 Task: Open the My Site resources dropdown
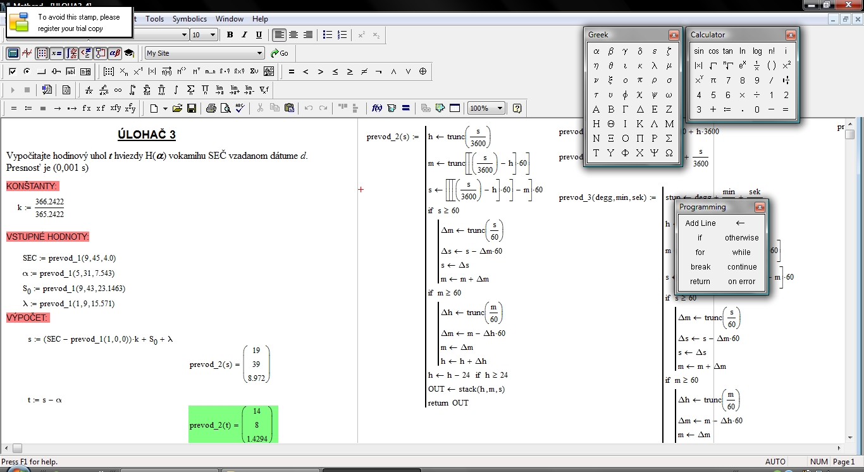(260, 53)
